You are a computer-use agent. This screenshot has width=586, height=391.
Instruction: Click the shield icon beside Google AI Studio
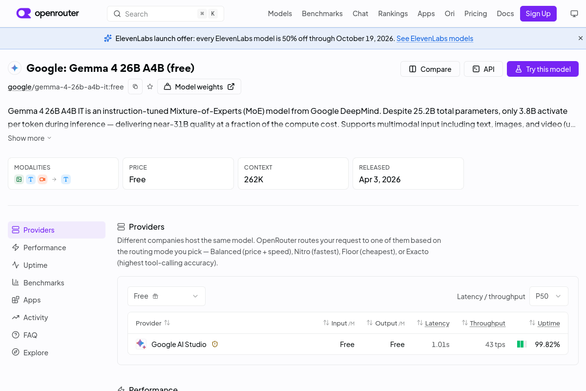215,344
